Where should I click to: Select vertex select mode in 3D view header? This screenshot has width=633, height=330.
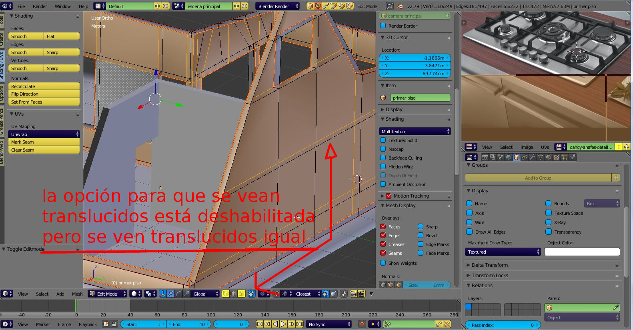tap(226, 294)
